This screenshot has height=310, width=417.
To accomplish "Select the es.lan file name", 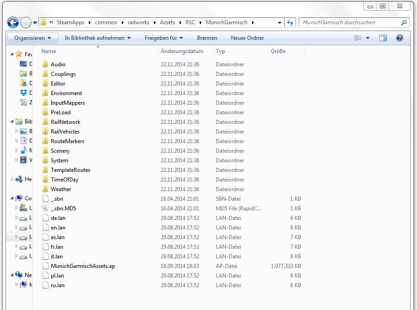I will click(58, 237).
